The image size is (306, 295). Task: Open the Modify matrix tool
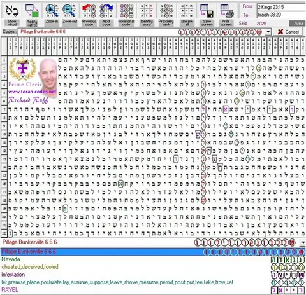pyautogui.click(x=32, y=11)
